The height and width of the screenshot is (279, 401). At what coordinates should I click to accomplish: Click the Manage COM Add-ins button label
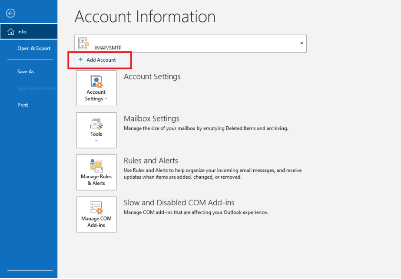(x=96, y=222)
